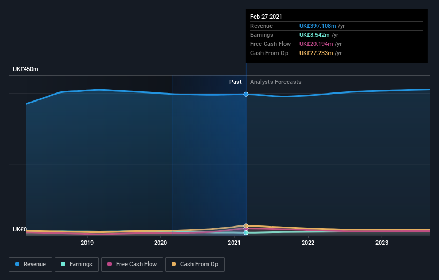
Task: Click the Past label
Action: pyautogui.click(x=235, y=82)
